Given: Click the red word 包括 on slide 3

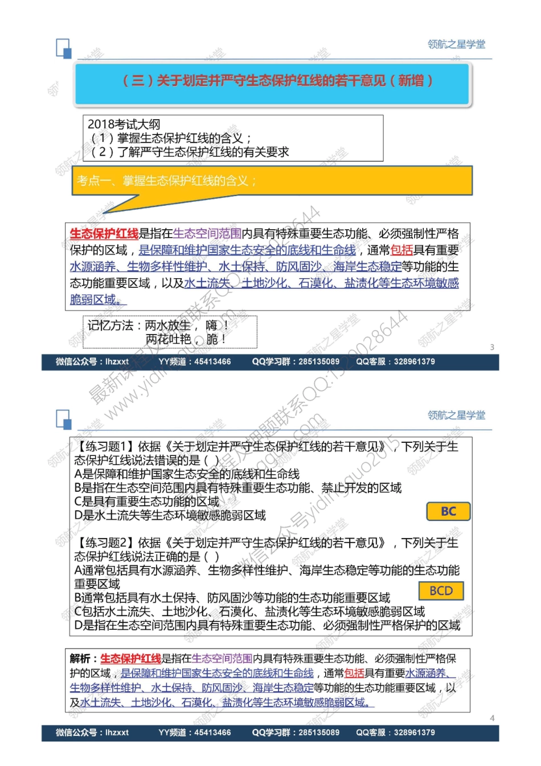Looking at the screenshot, I should (401, 250).
